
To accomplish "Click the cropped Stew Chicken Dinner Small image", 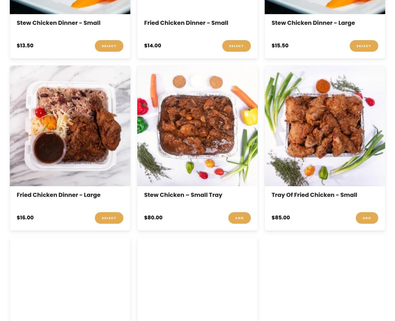I will click(70, 7).
